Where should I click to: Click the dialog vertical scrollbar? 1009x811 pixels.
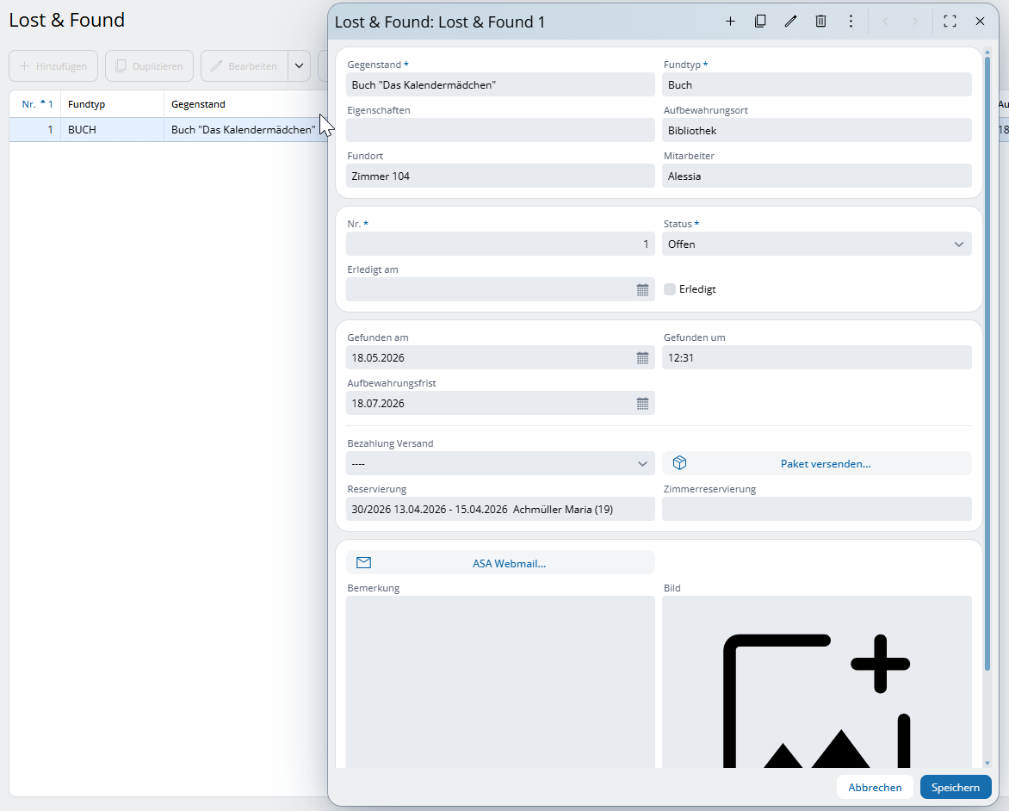point(987,363)
